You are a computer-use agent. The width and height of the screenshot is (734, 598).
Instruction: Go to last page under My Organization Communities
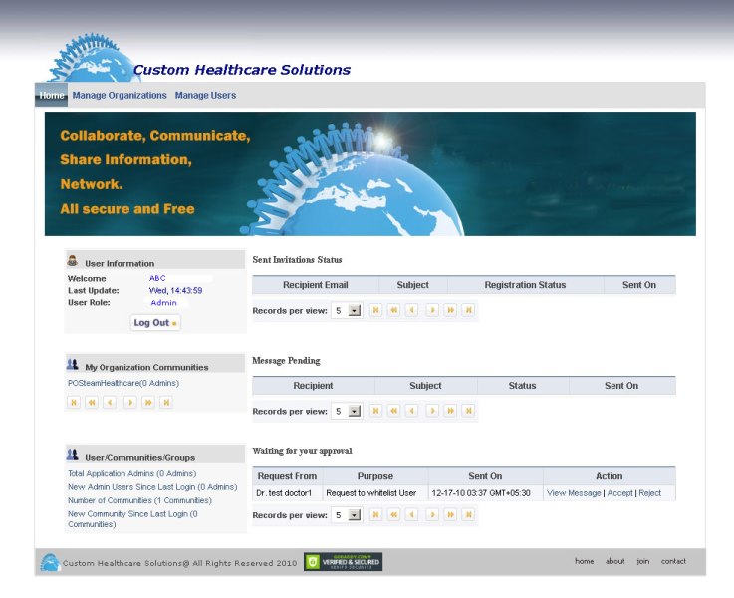(165, 403)
